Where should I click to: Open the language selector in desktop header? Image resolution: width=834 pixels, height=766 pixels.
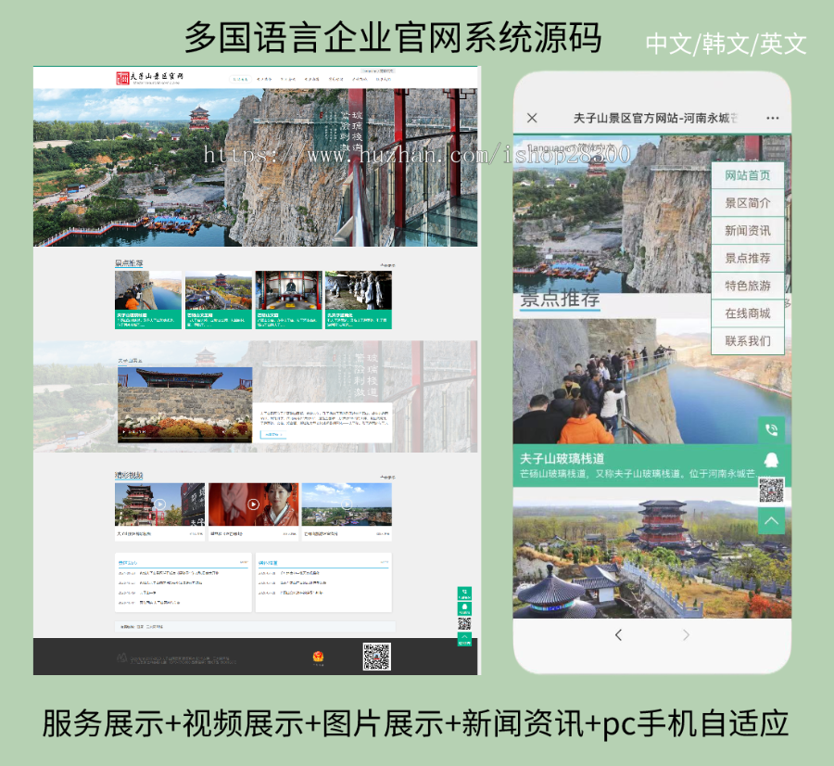378,70
